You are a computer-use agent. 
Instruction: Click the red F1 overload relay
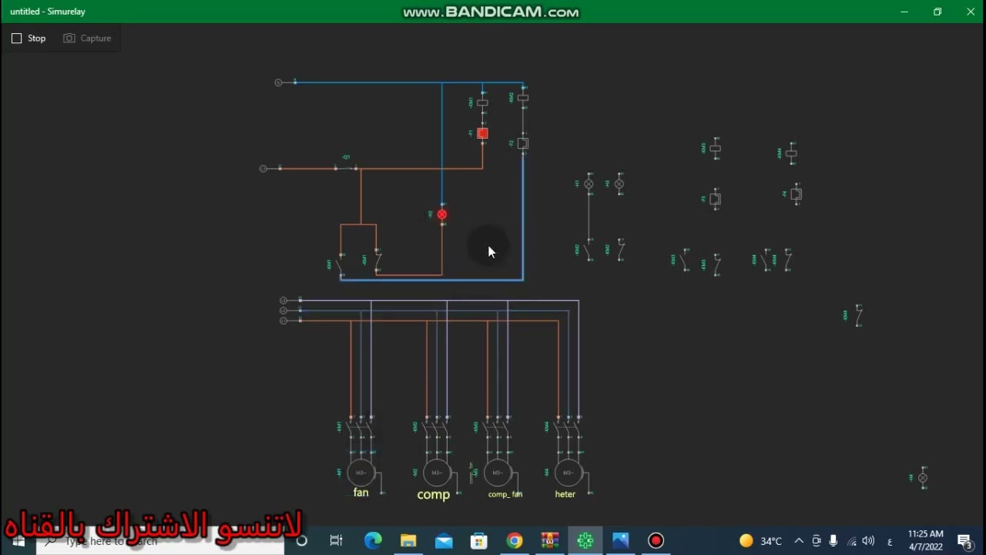[483, 133]
